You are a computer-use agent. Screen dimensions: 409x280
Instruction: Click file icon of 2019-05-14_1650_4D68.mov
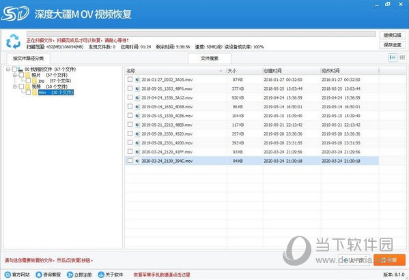point(137,107)
